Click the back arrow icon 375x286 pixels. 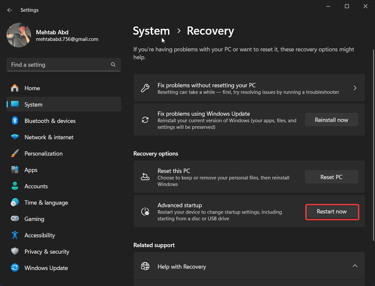coord(9,10)
